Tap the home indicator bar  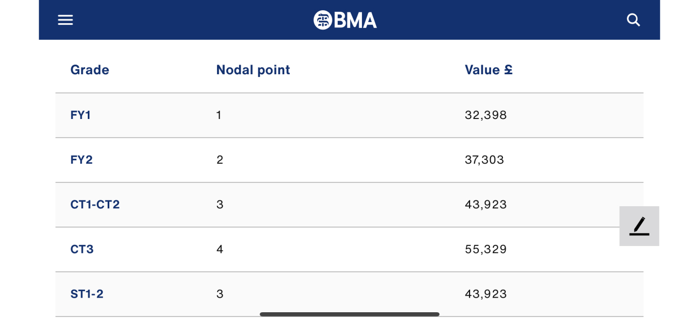pos(349,314)
